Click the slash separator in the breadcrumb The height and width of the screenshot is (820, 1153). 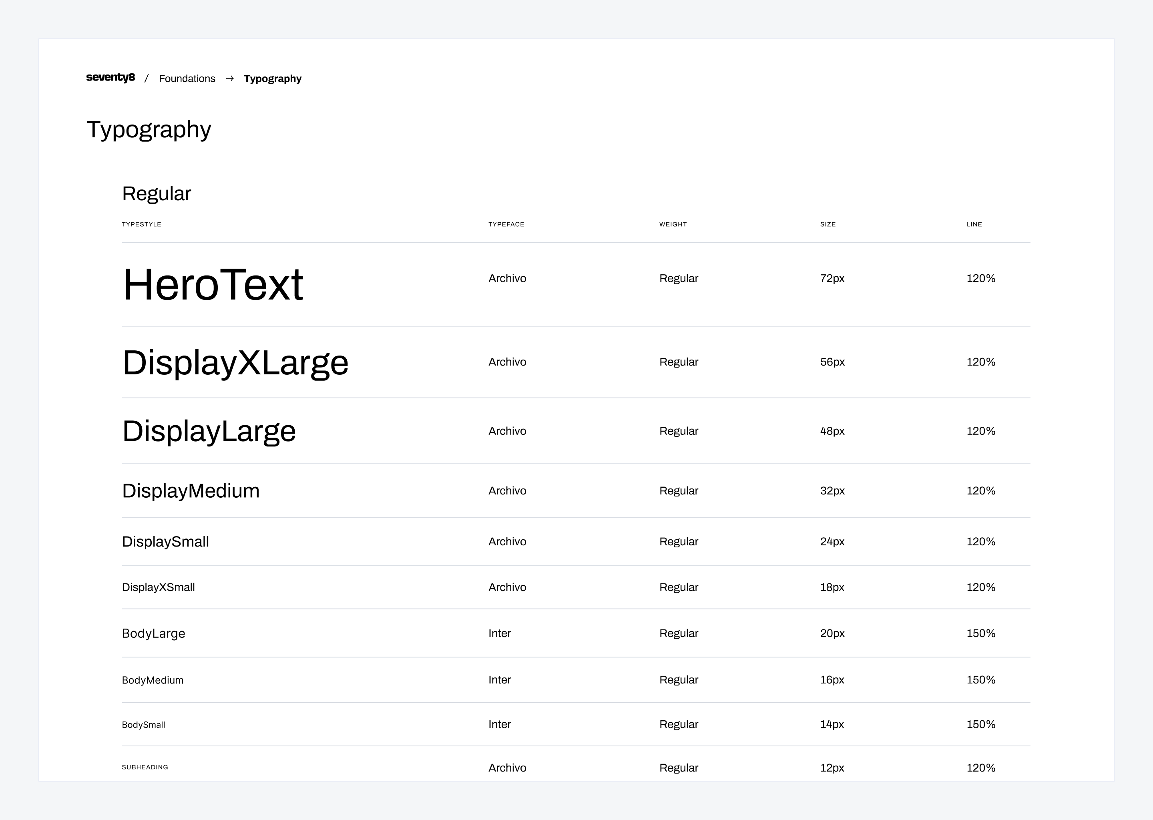click(147, 78)
